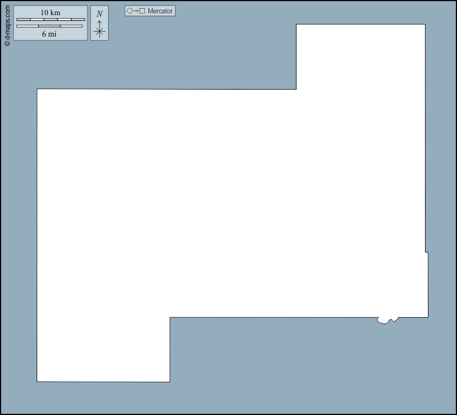The height and width of the screenshot is (415, 457).
Task: Click the Mercator projection label
Action: pos(160,11)
